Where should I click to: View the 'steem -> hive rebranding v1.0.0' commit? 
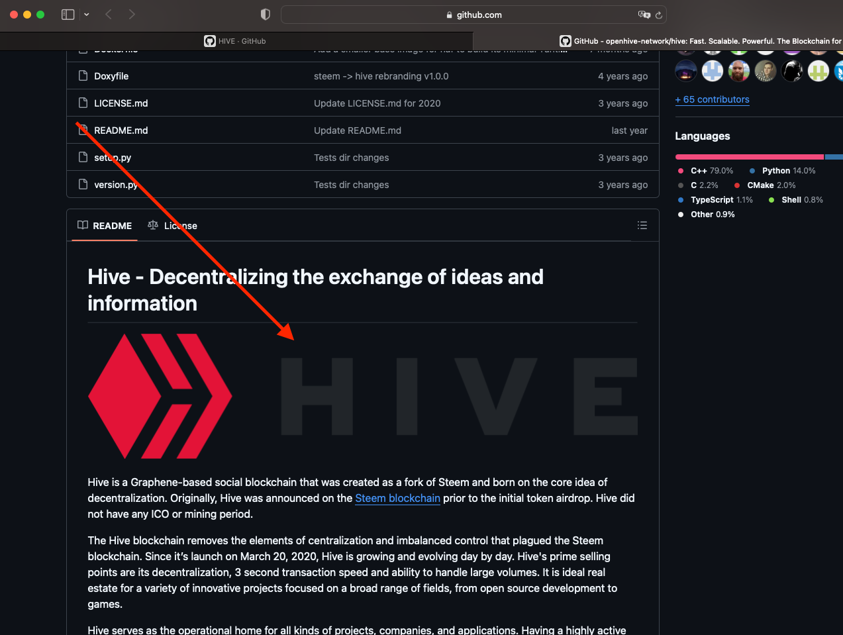tap(381, 76)
